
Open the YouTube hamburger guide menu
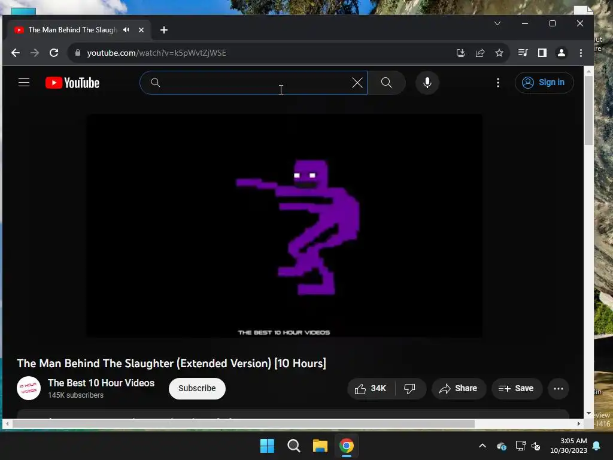[24, 83]
